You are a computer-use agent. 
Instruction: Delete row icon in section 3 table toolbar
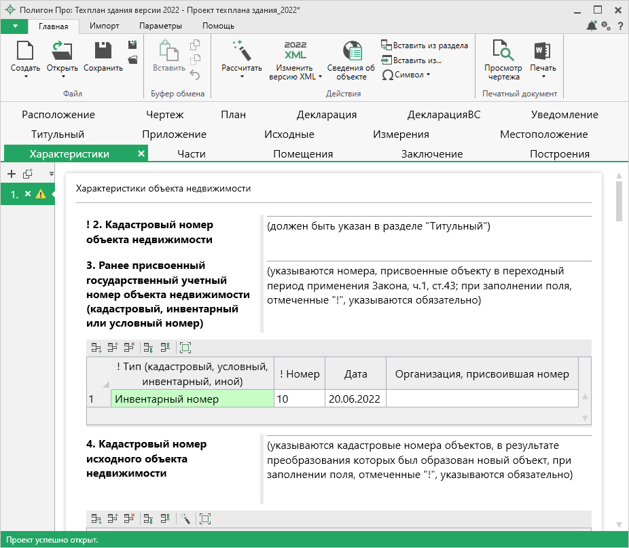[x=128, y=348]
